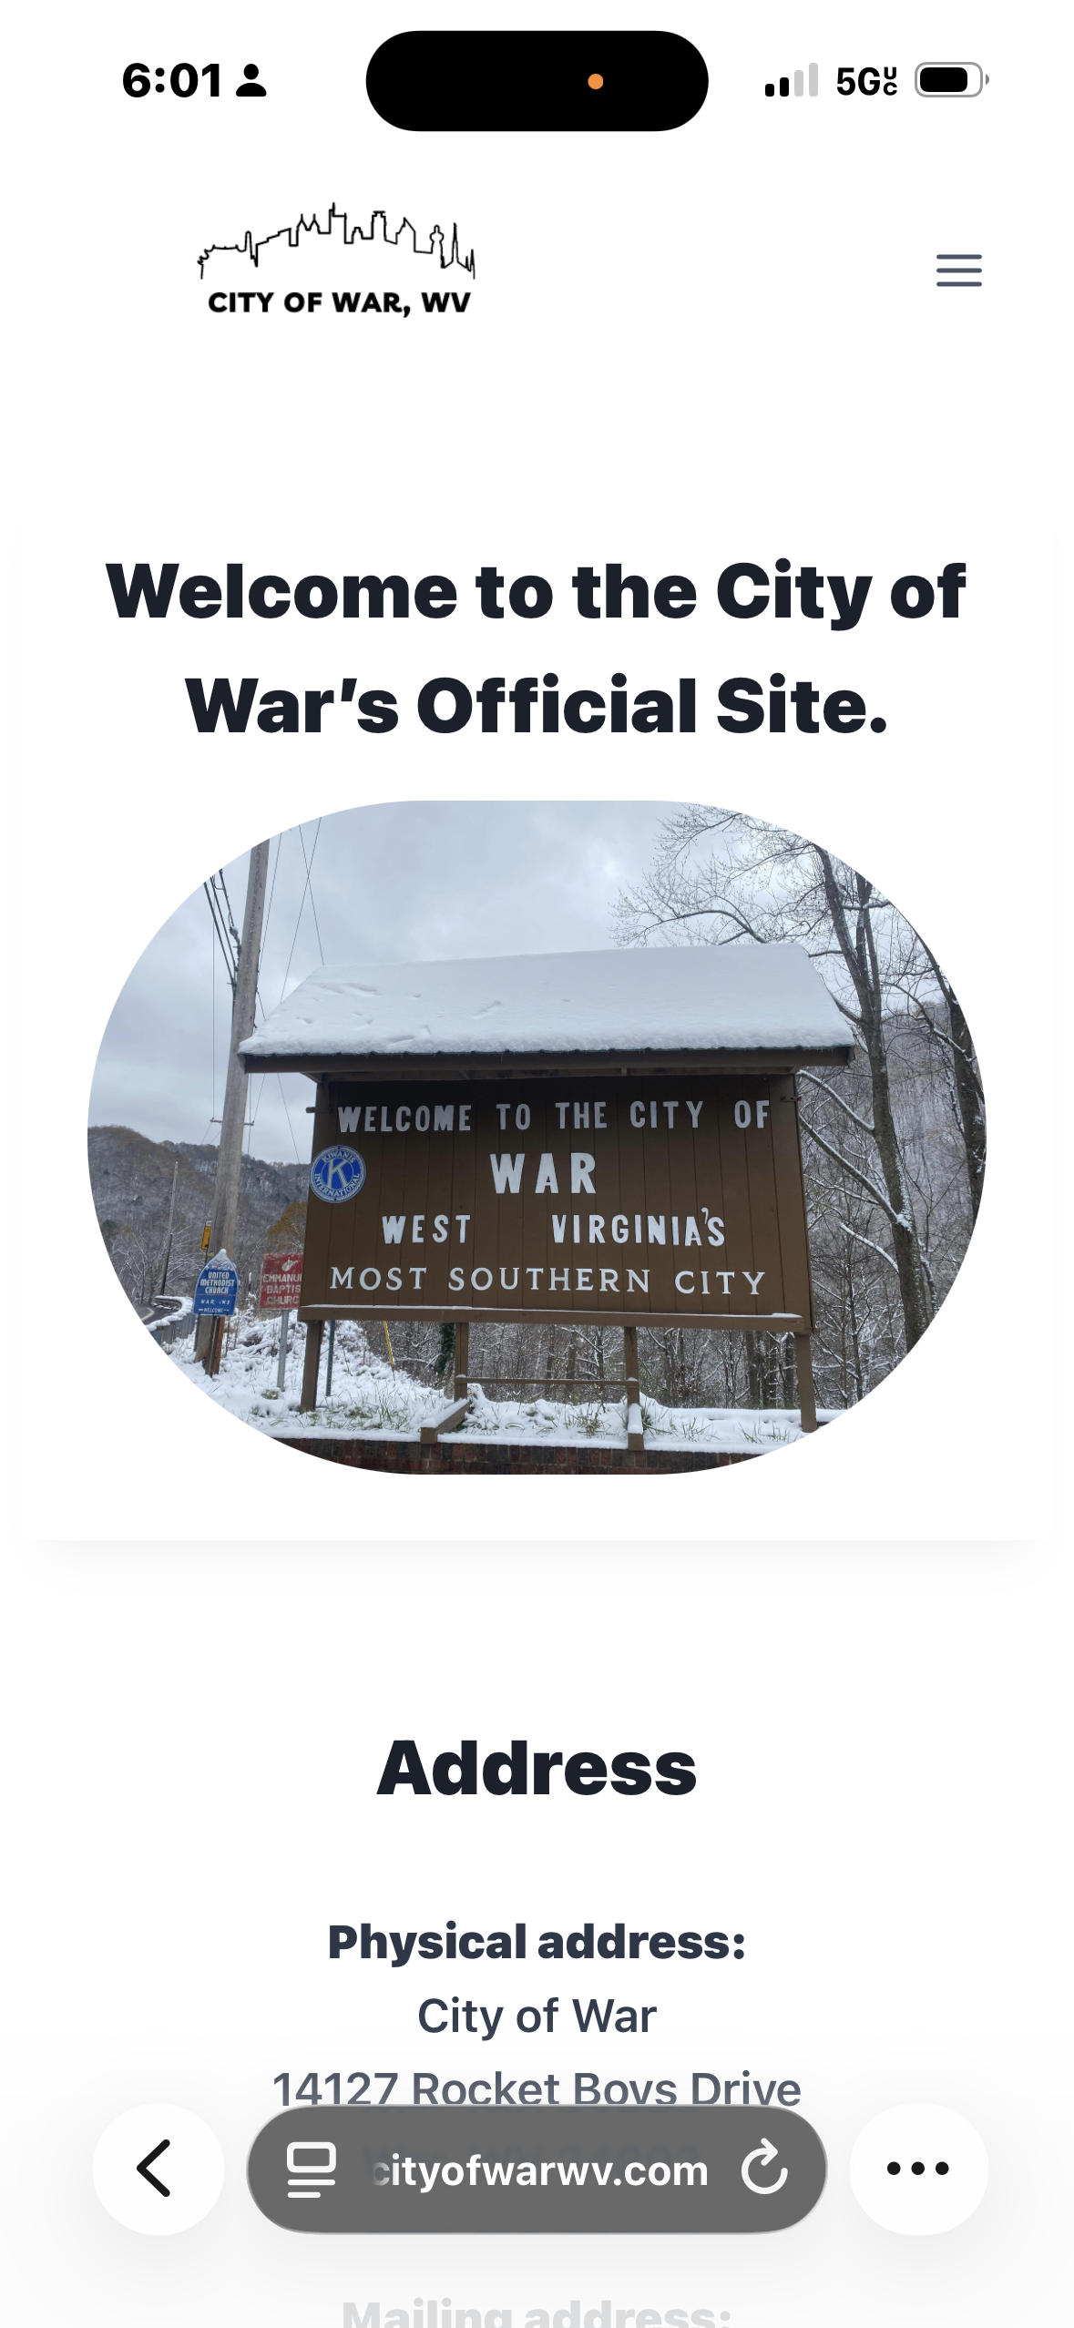Select the Physical address label

pyautogui.click(x=537, y=1943)
